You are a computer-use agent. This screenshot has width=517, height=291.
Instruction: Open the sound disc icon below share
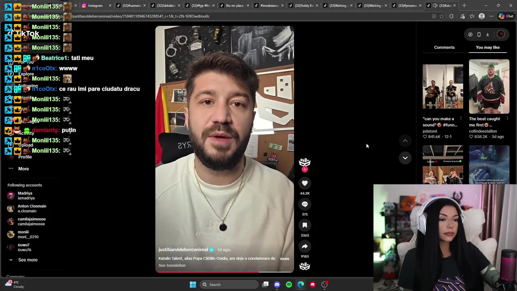305,266
